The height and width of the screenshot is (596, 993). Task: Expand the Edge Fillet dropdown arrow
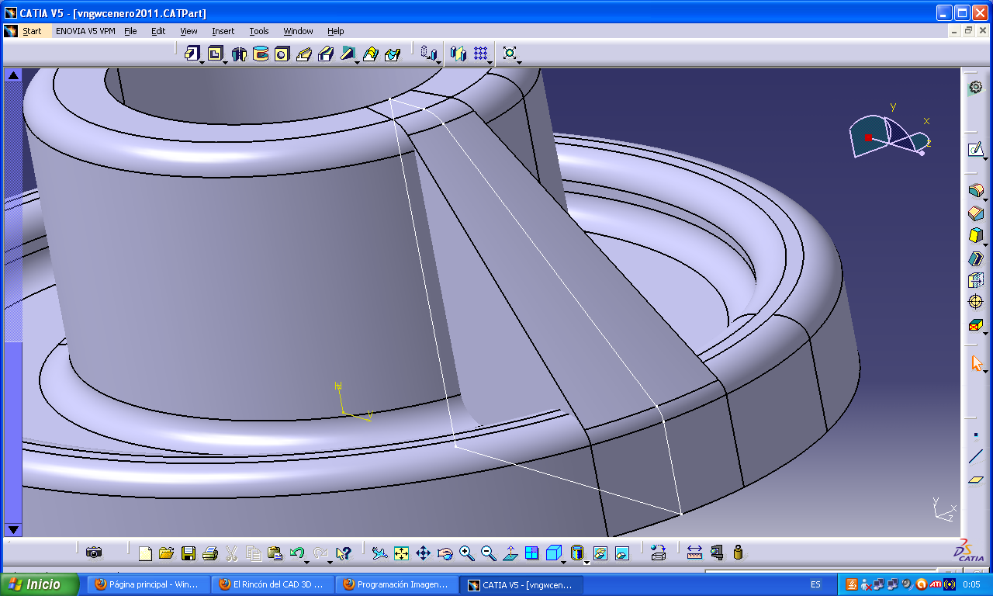(986, 199)
